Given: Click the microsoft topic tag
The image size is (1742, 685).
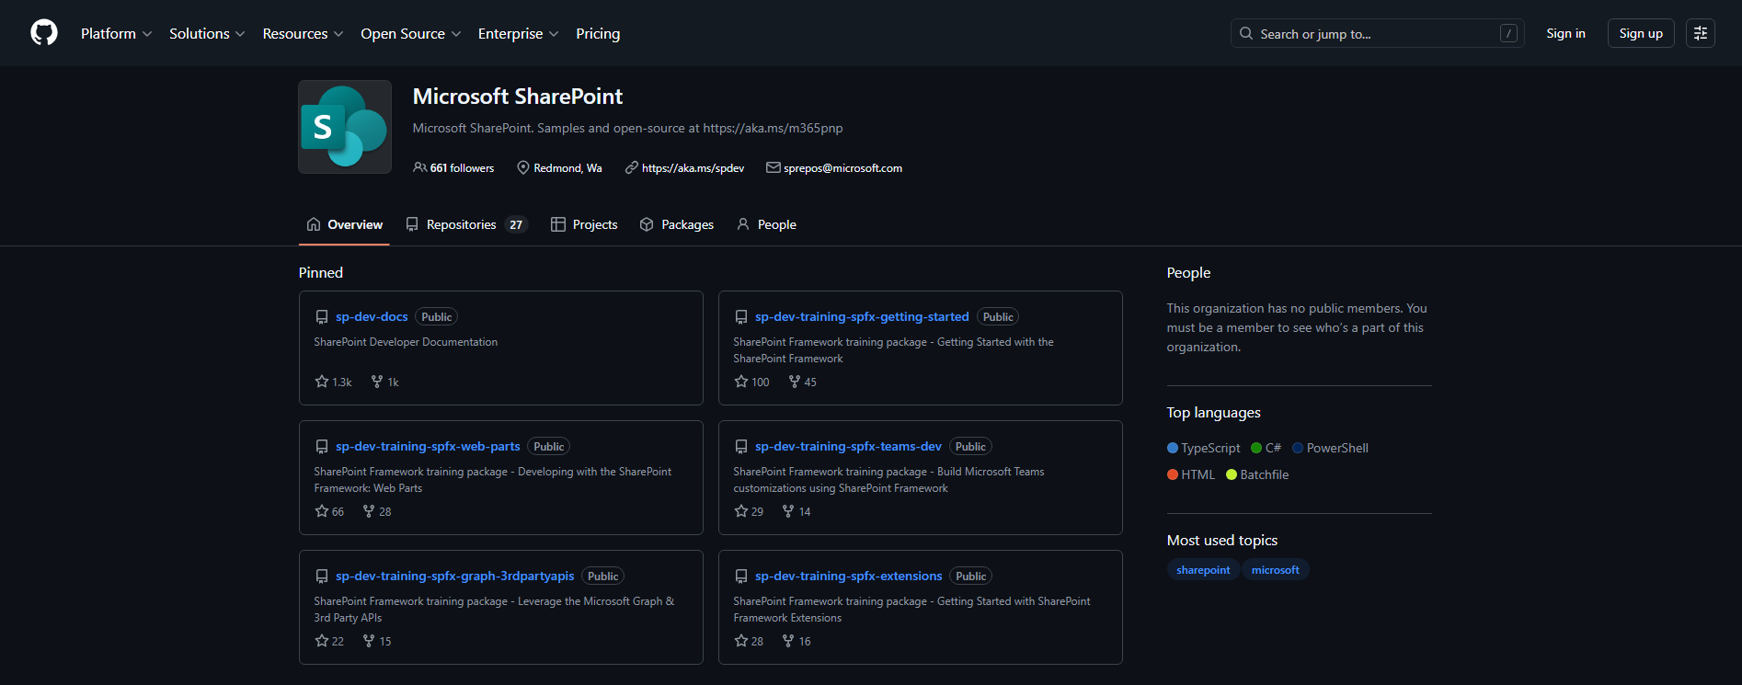Looking at the screenshot, I should [x=1275, y=570].
